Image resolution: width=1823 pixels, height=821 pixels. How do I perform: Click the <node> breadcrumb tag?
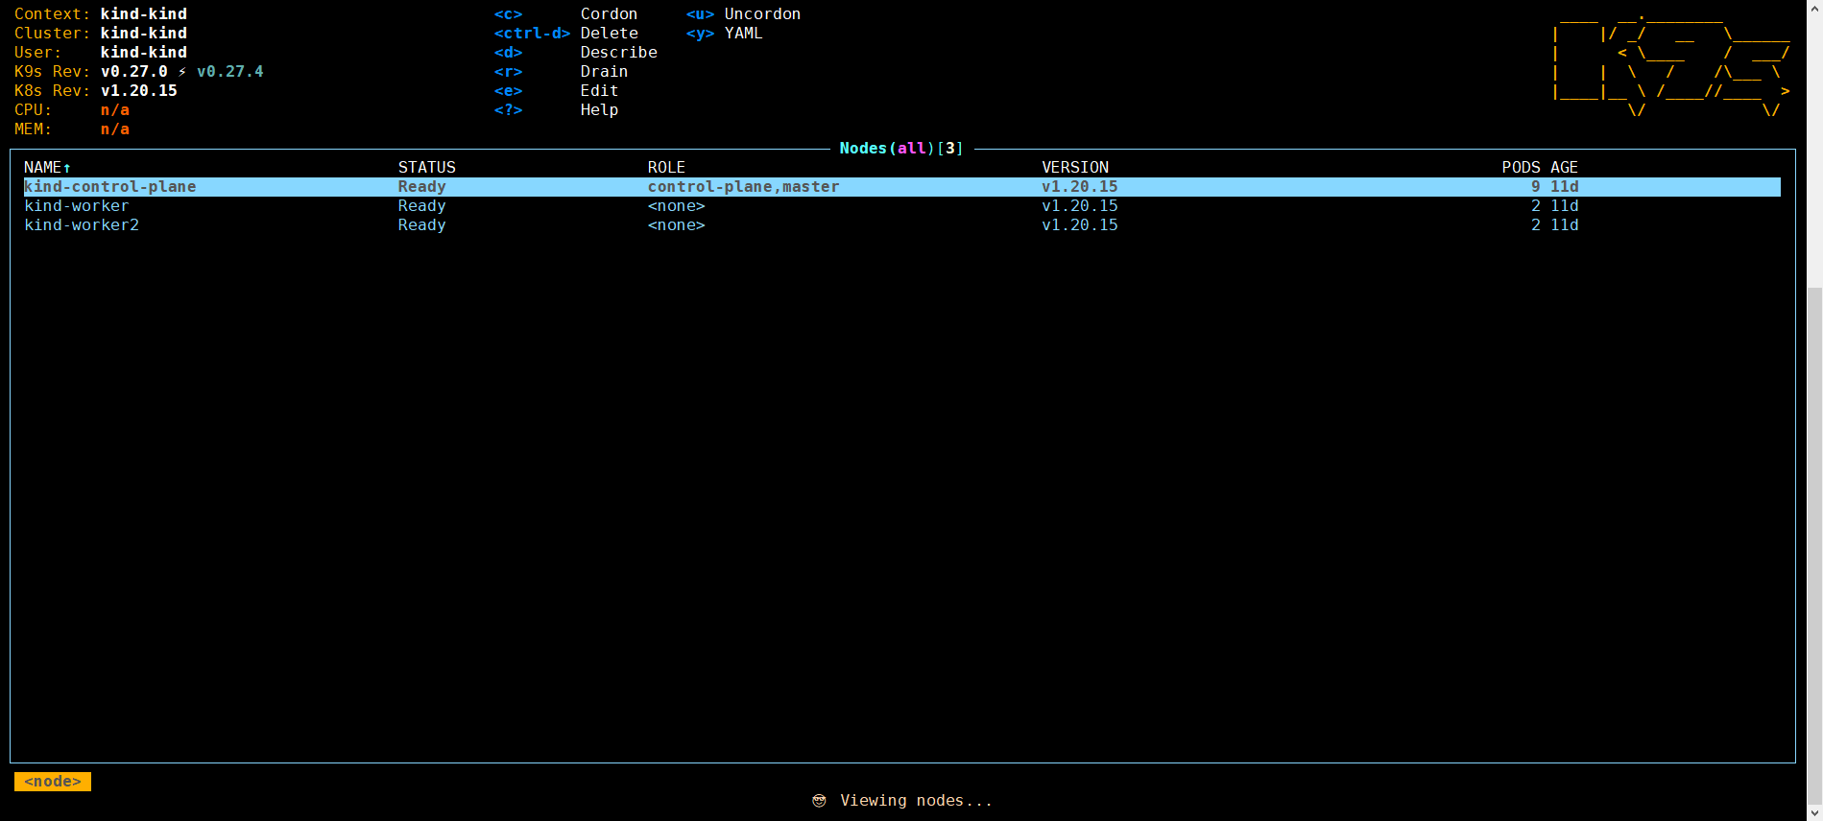click(53, 782)
